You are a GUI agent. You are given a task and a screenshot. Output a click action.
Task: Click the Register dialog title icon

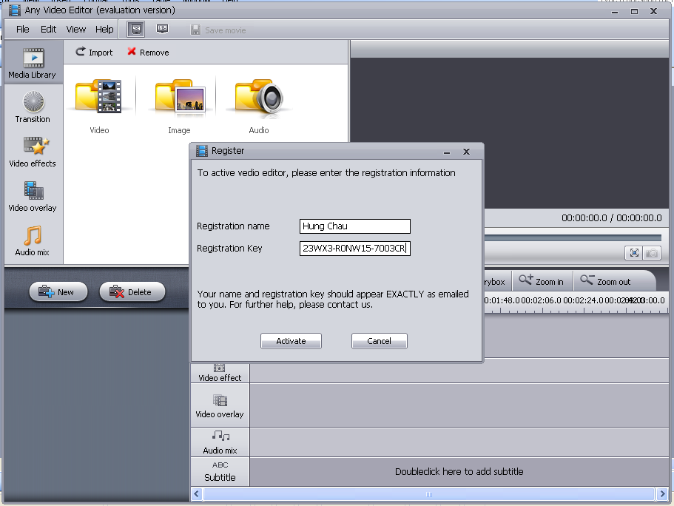coord(201,151)
